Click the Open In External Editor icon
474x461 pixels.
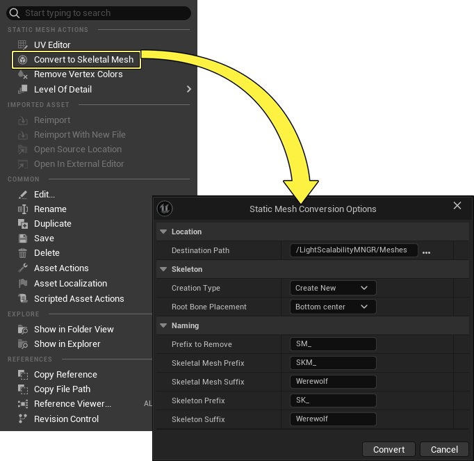coord(23,164)
